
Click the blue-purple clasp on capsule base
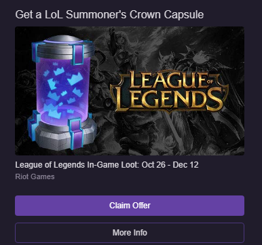coord(76,133)
